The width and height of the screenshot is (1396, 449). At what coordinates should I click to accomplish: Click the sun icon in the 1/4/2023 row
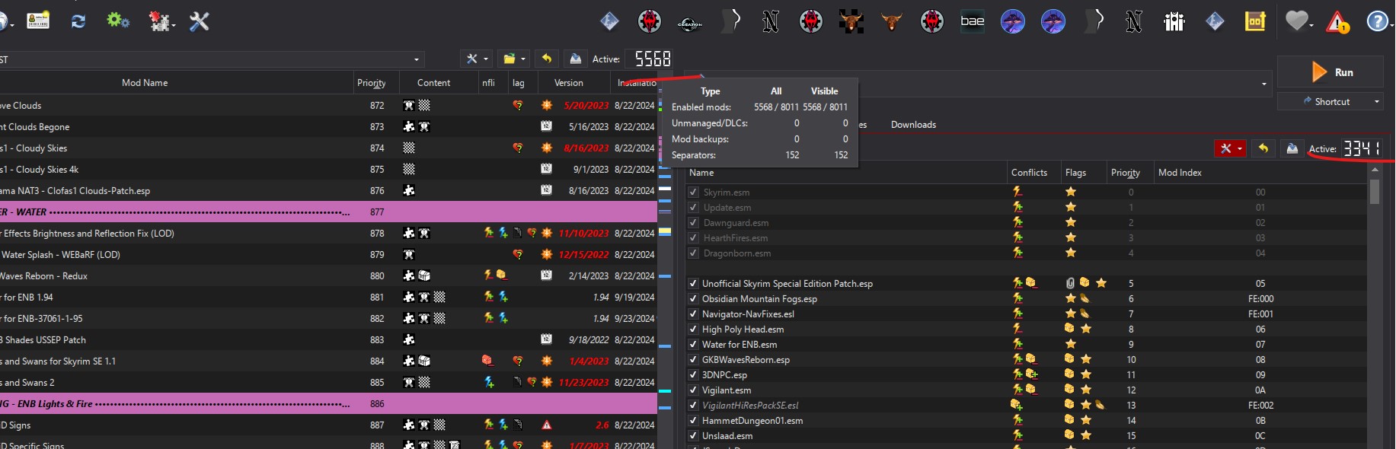pos(546,361)
